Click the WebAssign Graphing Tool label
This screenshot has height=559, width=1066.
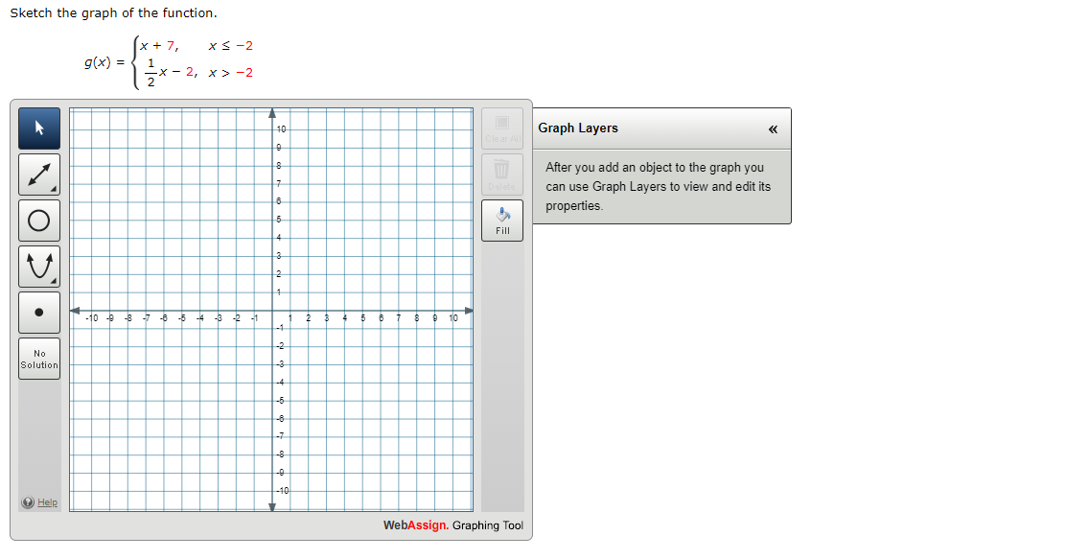pyautogui.click(x=452, y=525)
